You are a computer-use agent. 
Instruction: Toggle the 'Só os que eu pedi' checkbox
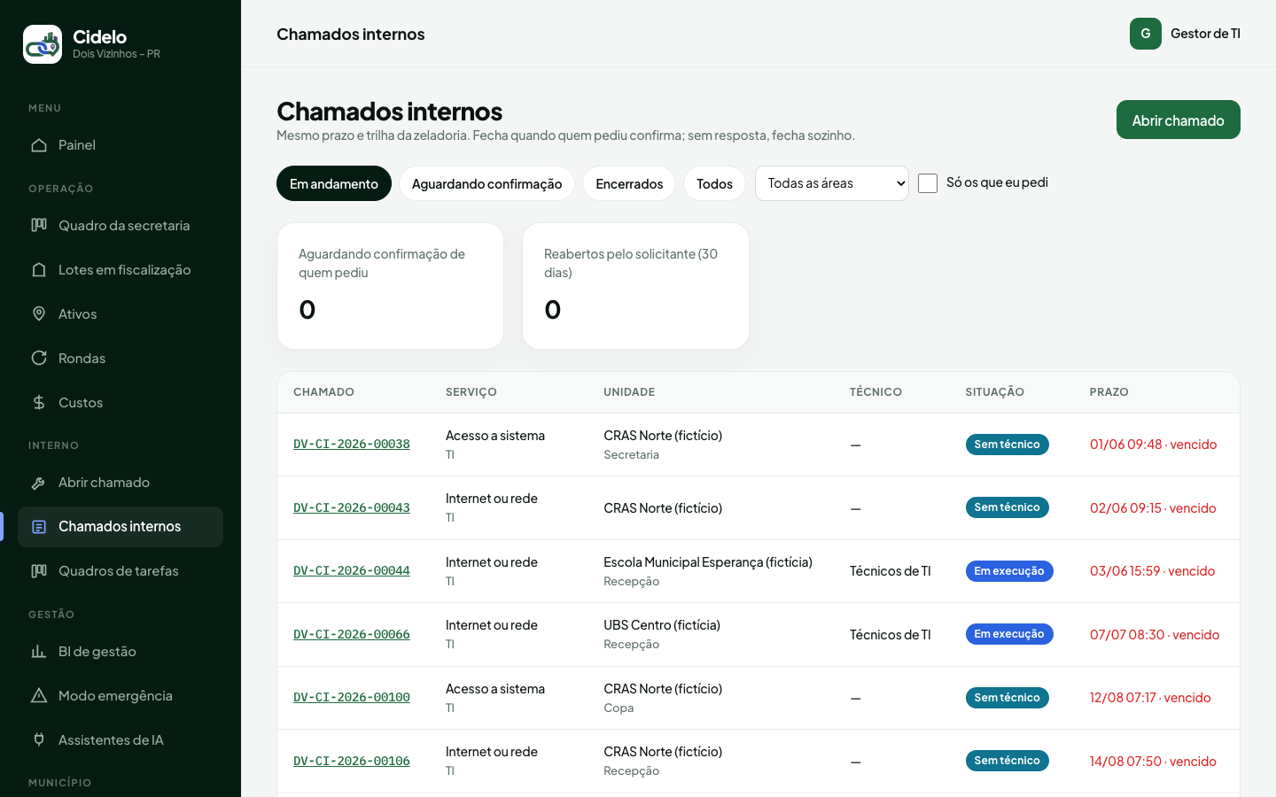[928, 183]
